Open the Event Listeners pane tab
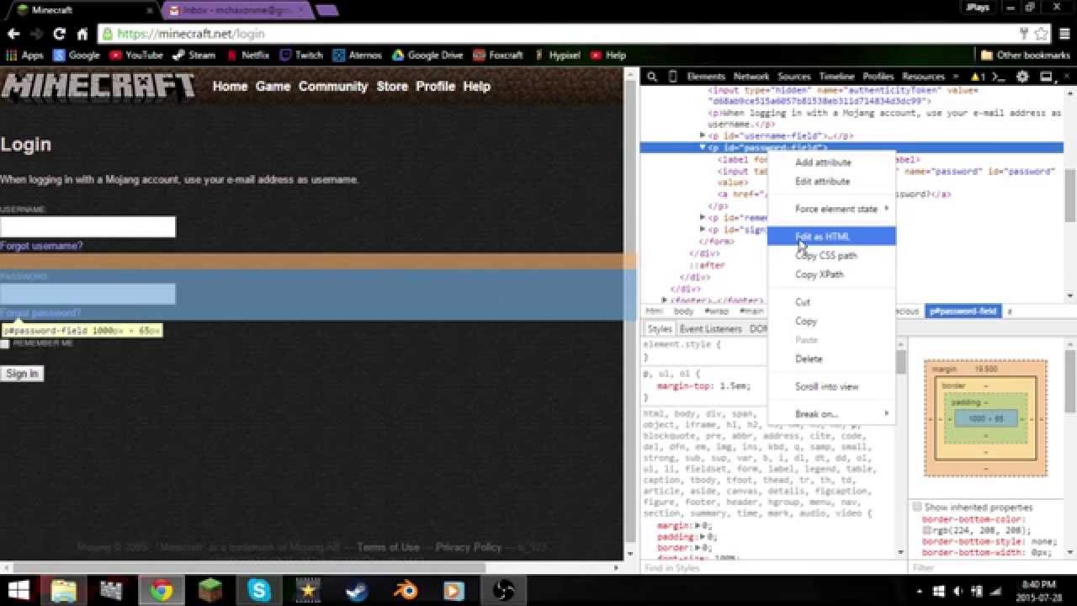1077x606 pixels. (710, 328)
